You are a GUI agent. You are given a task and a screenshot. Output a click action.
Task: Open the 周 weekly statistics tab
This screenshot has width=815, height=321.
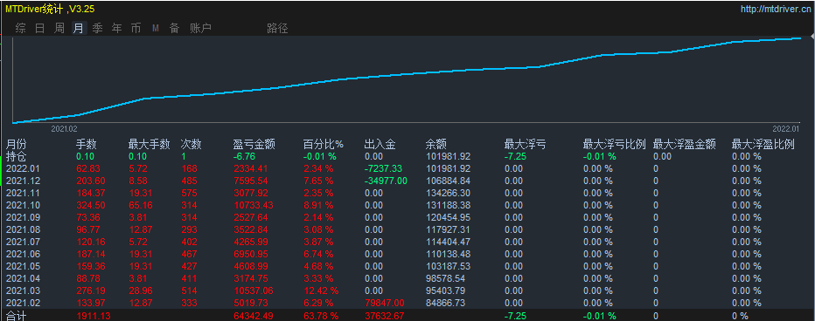pos(59,29)
